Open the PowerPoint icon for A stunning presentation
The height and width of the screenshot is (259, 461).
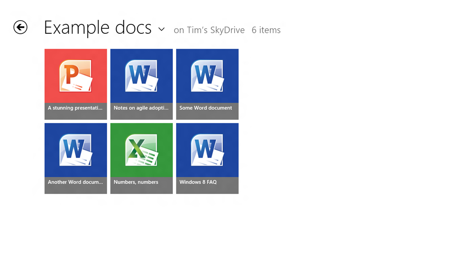76,76
